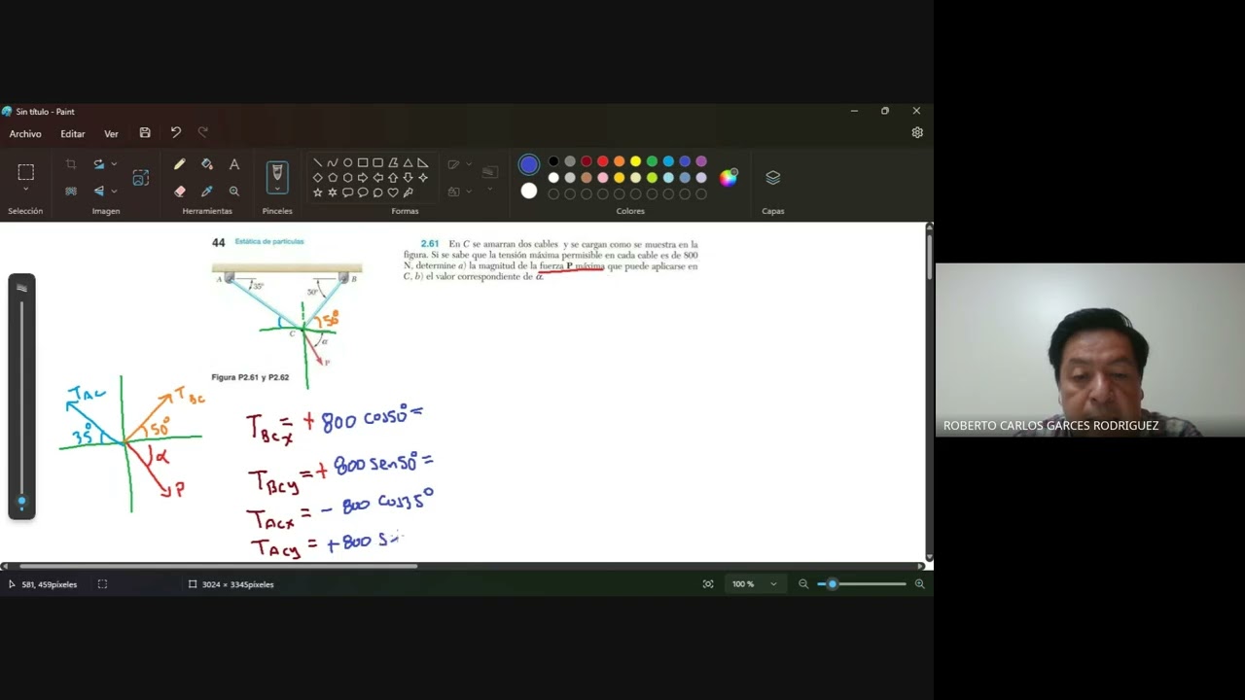Click the Redo arrow
1245x700 pixels.
pos(203,132)
